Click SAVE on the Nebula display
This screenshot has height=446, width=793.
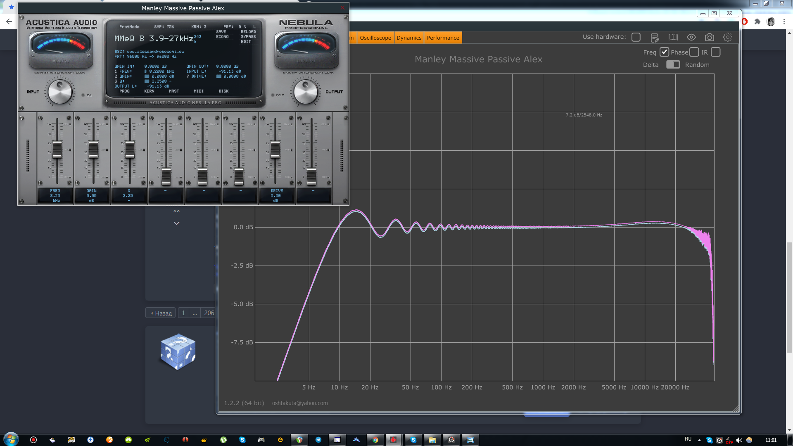click(x=221, y=32)
